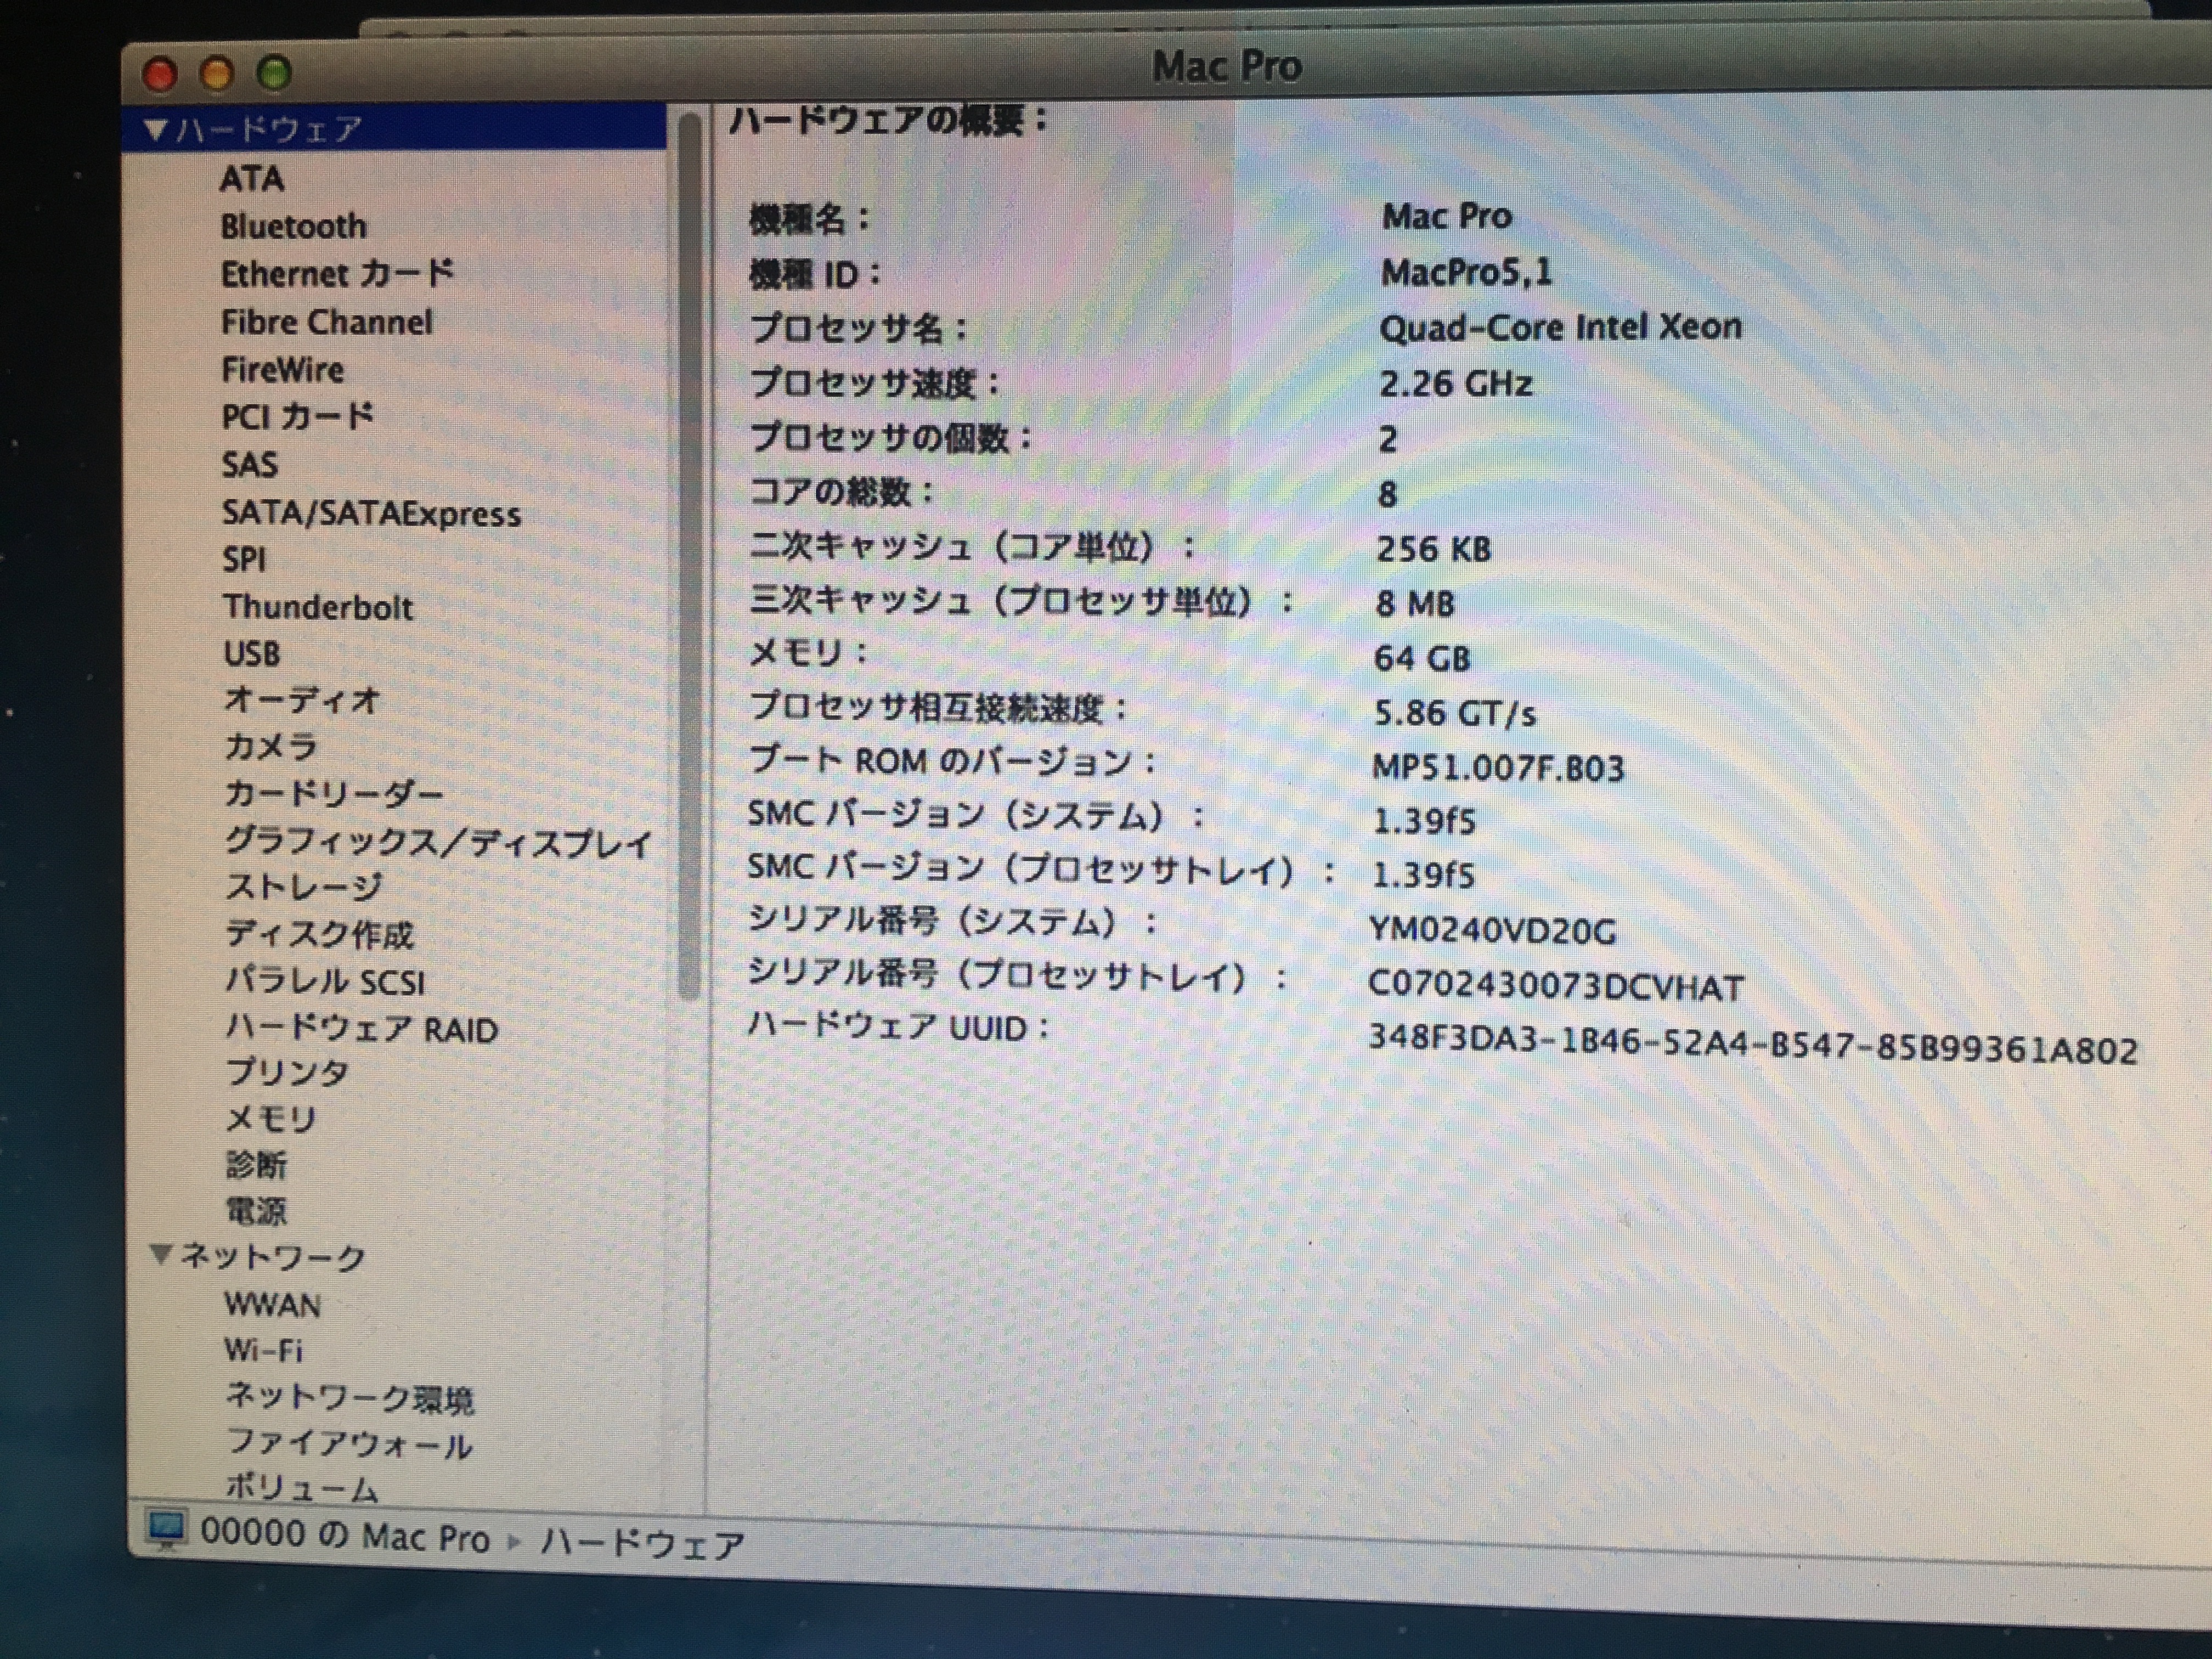Open the Ethernet カード entry

click(x=337, y=273)
